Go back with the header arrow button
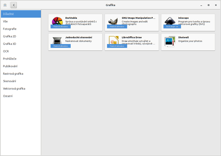This screenshot has width=221, height=156. [14, 5]
